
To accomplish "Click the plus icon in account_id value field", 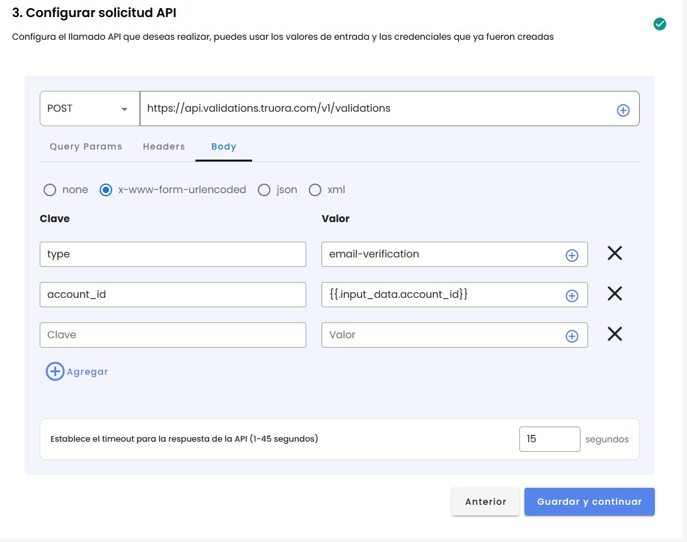I will tap(572, 296).
